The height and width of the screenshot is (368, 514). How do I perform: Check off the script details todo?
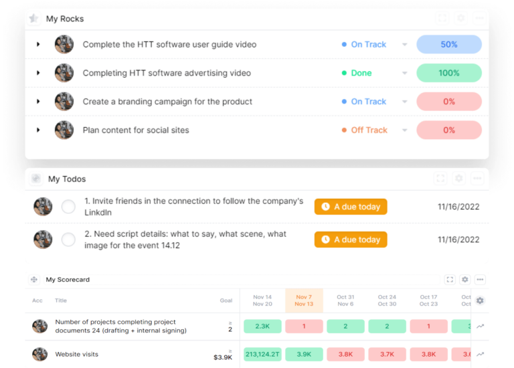click(68, 240)
